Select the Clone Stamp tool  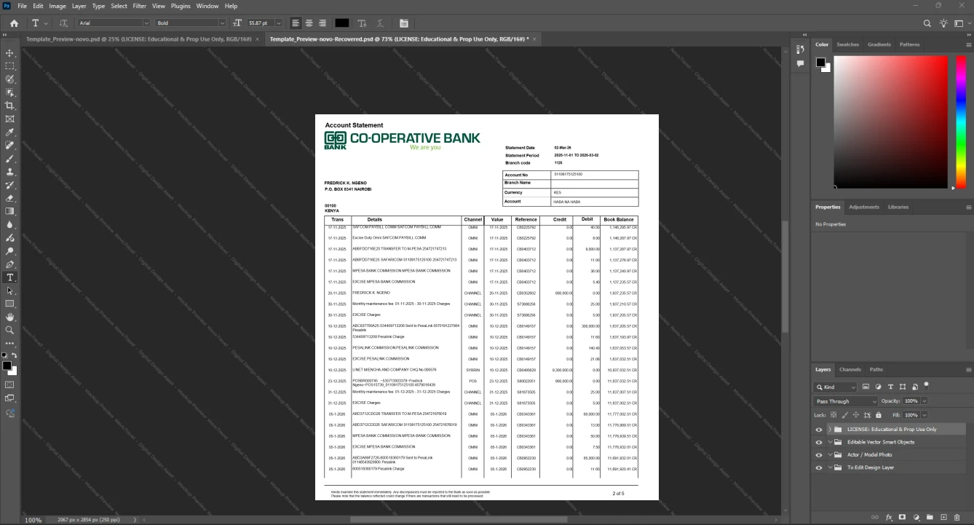(9, 172)
